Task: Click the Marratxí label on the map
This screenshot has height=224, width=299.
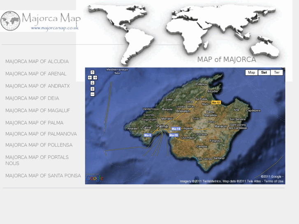Action: click(x=167, y=119)
